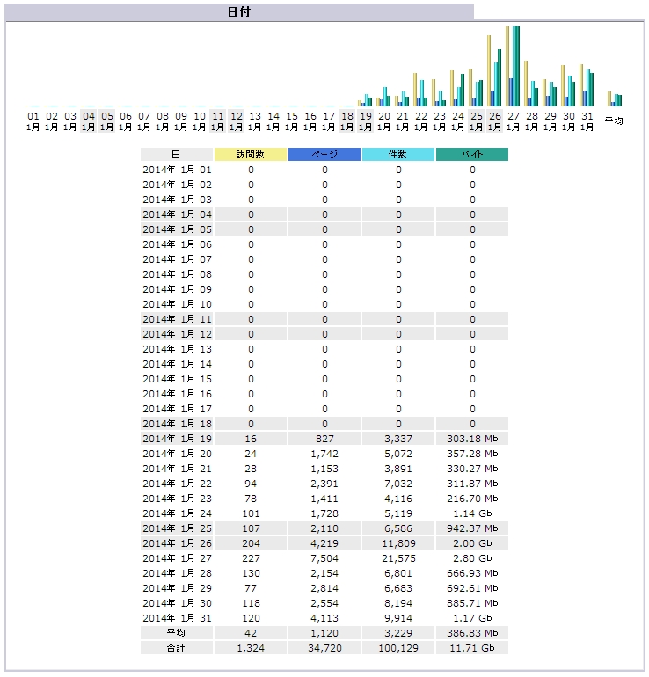Click the bytes value 2.80 Gb

click(x=472, y=558)
